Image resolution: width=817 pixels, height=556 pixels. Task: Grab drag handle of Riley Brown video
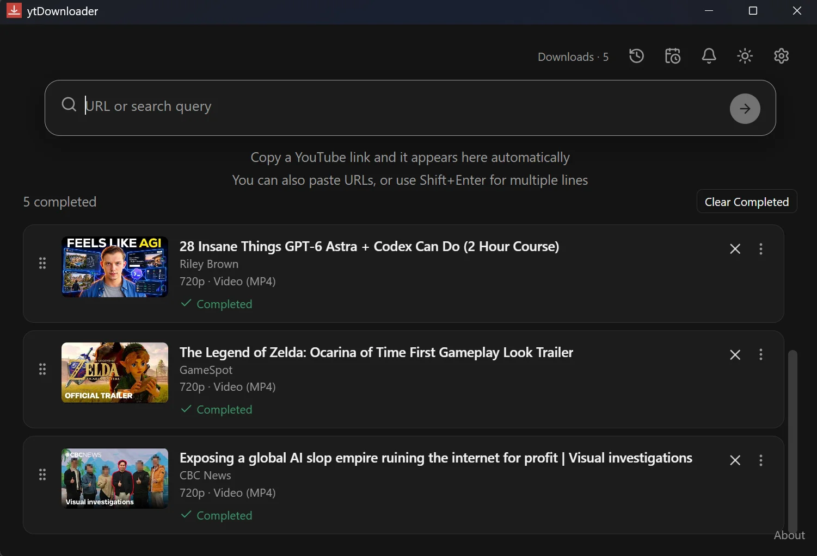point(42,264)
